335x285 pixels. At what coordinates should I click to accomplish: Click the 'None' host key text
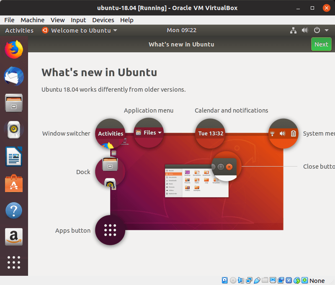point(317,280)
